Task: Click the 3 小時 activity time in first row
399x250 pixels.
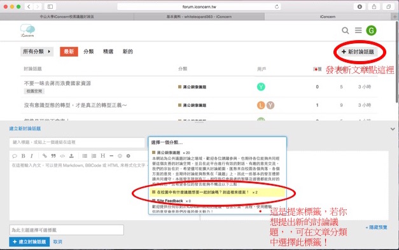Action: coord(365,87)
